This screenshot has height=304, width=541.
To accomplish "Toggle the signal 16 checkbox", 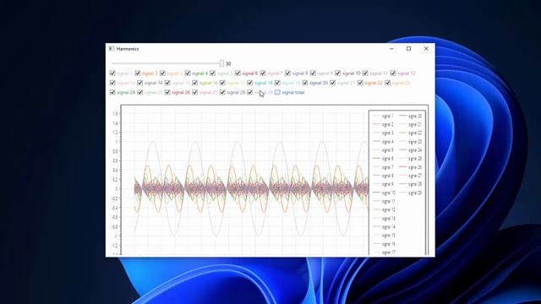I will point(195,83).
